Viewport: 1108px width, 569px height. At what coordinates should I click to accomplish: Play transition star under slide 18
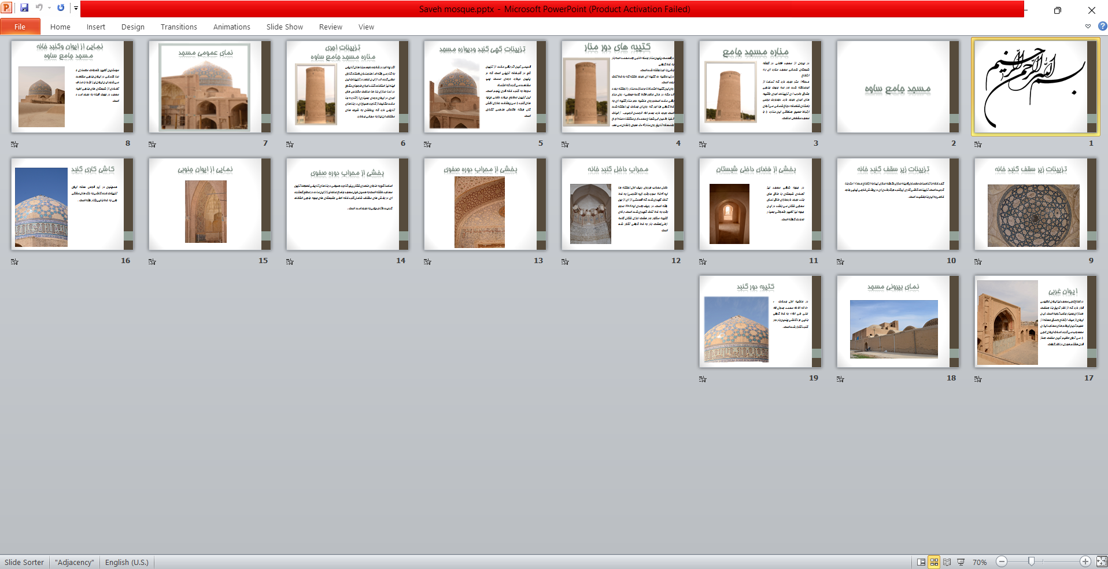[840, 379]
